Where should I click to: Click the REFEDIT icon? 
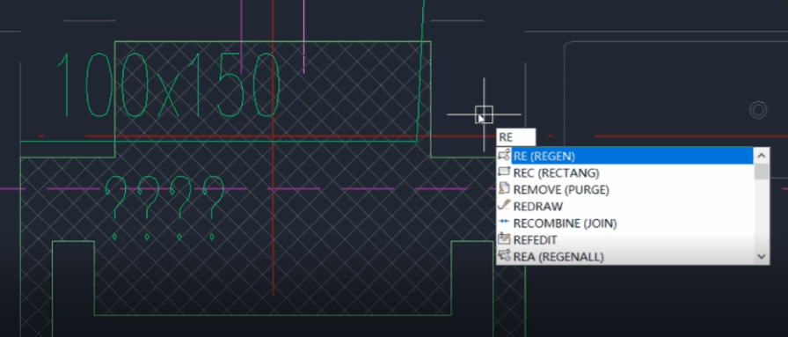pos(504,239)
